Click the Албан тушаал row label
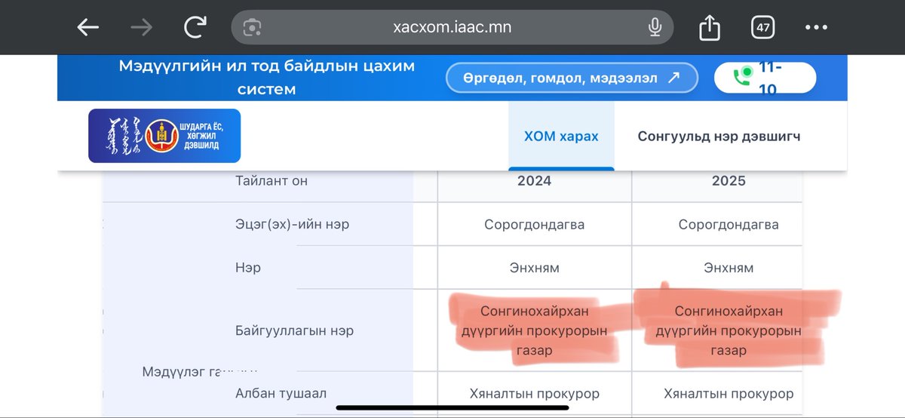Image resolution: width=905 pixels, height=418 pixels. tap(281, 393)
